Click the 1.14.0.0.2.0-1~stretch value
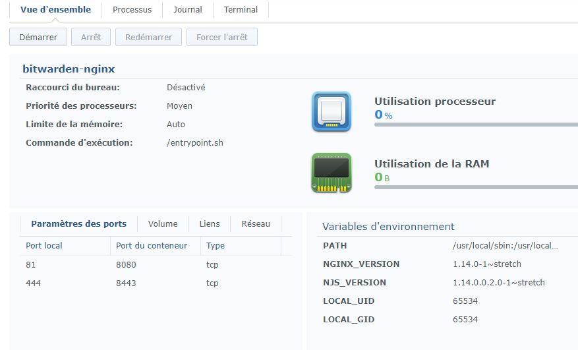 [499, 283]
